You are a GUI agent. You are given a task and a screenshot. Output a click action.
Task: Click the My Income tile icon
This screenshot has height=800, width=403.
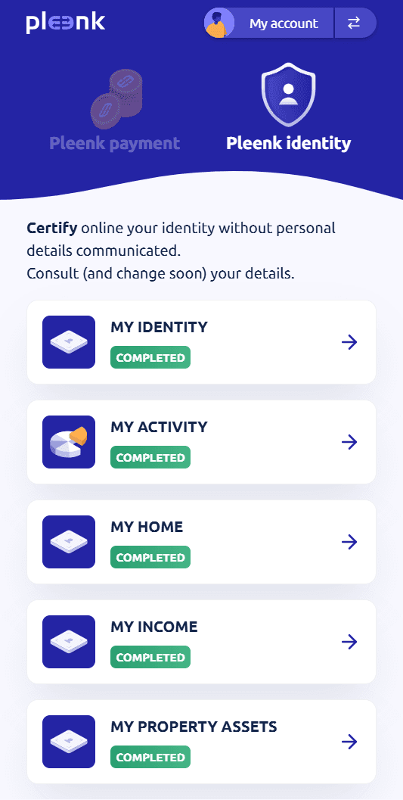click(69, 642)
